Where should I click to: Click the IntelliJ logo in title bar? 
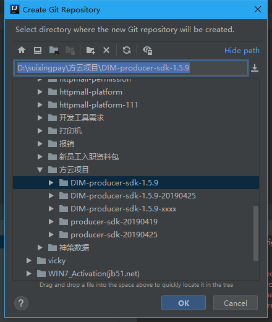point(15,9)
